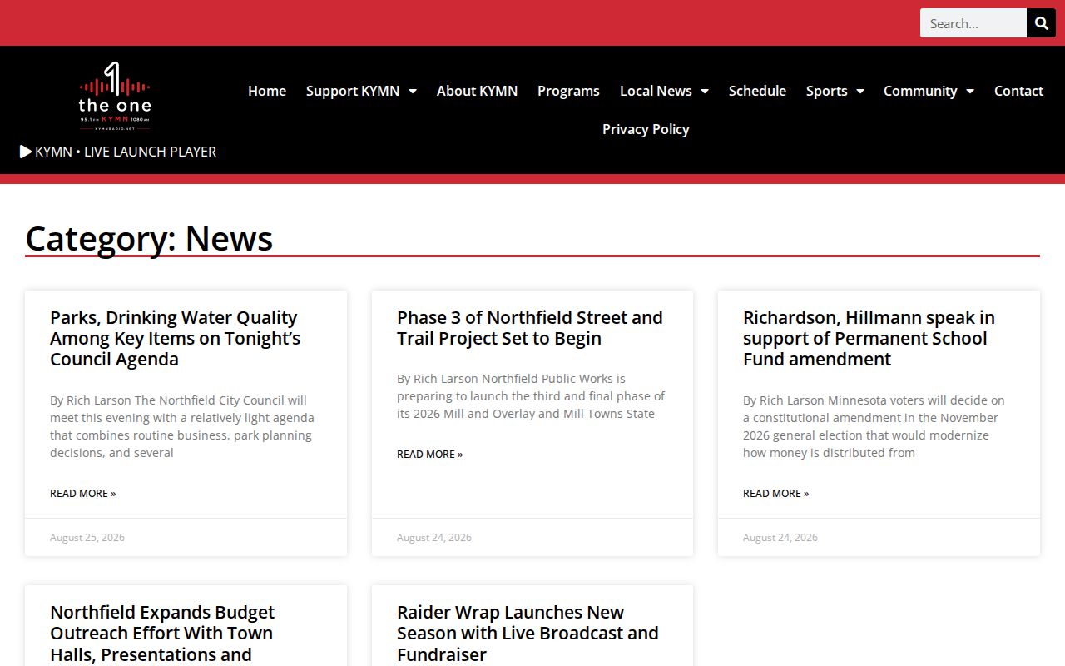Click Read More under Phase 3 street project
This screenshot has height=666, width=1065.
[429, 454]
